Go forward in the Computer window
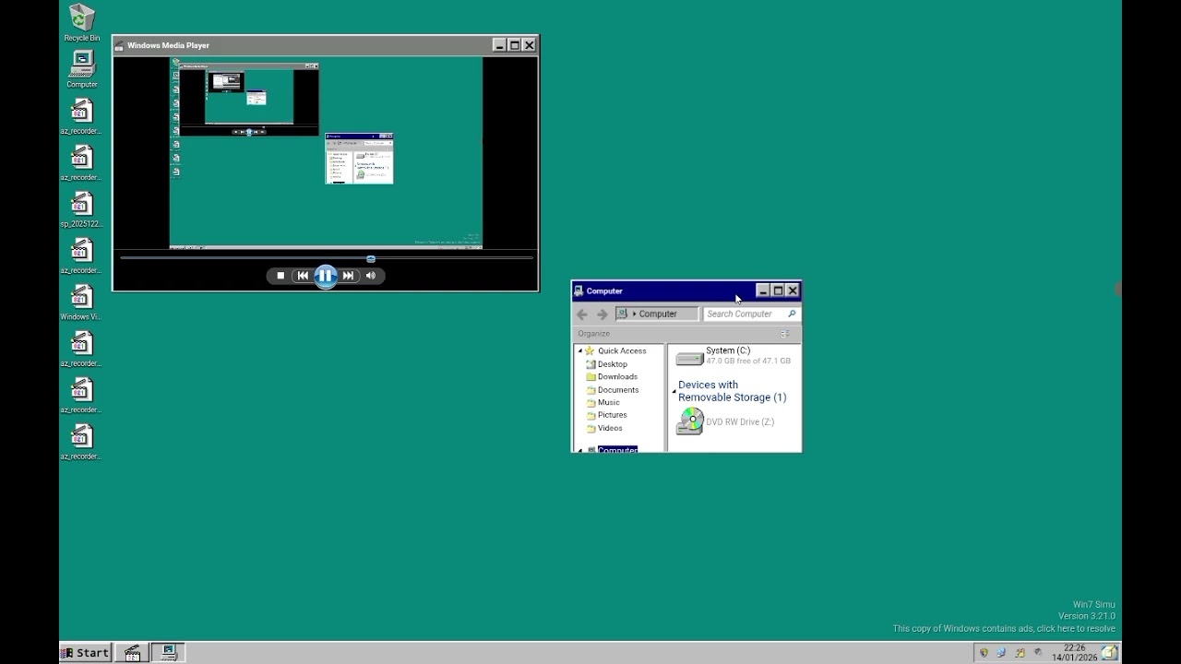The image size is (1181, 664). pyautogui.click(x=602, y=314)
